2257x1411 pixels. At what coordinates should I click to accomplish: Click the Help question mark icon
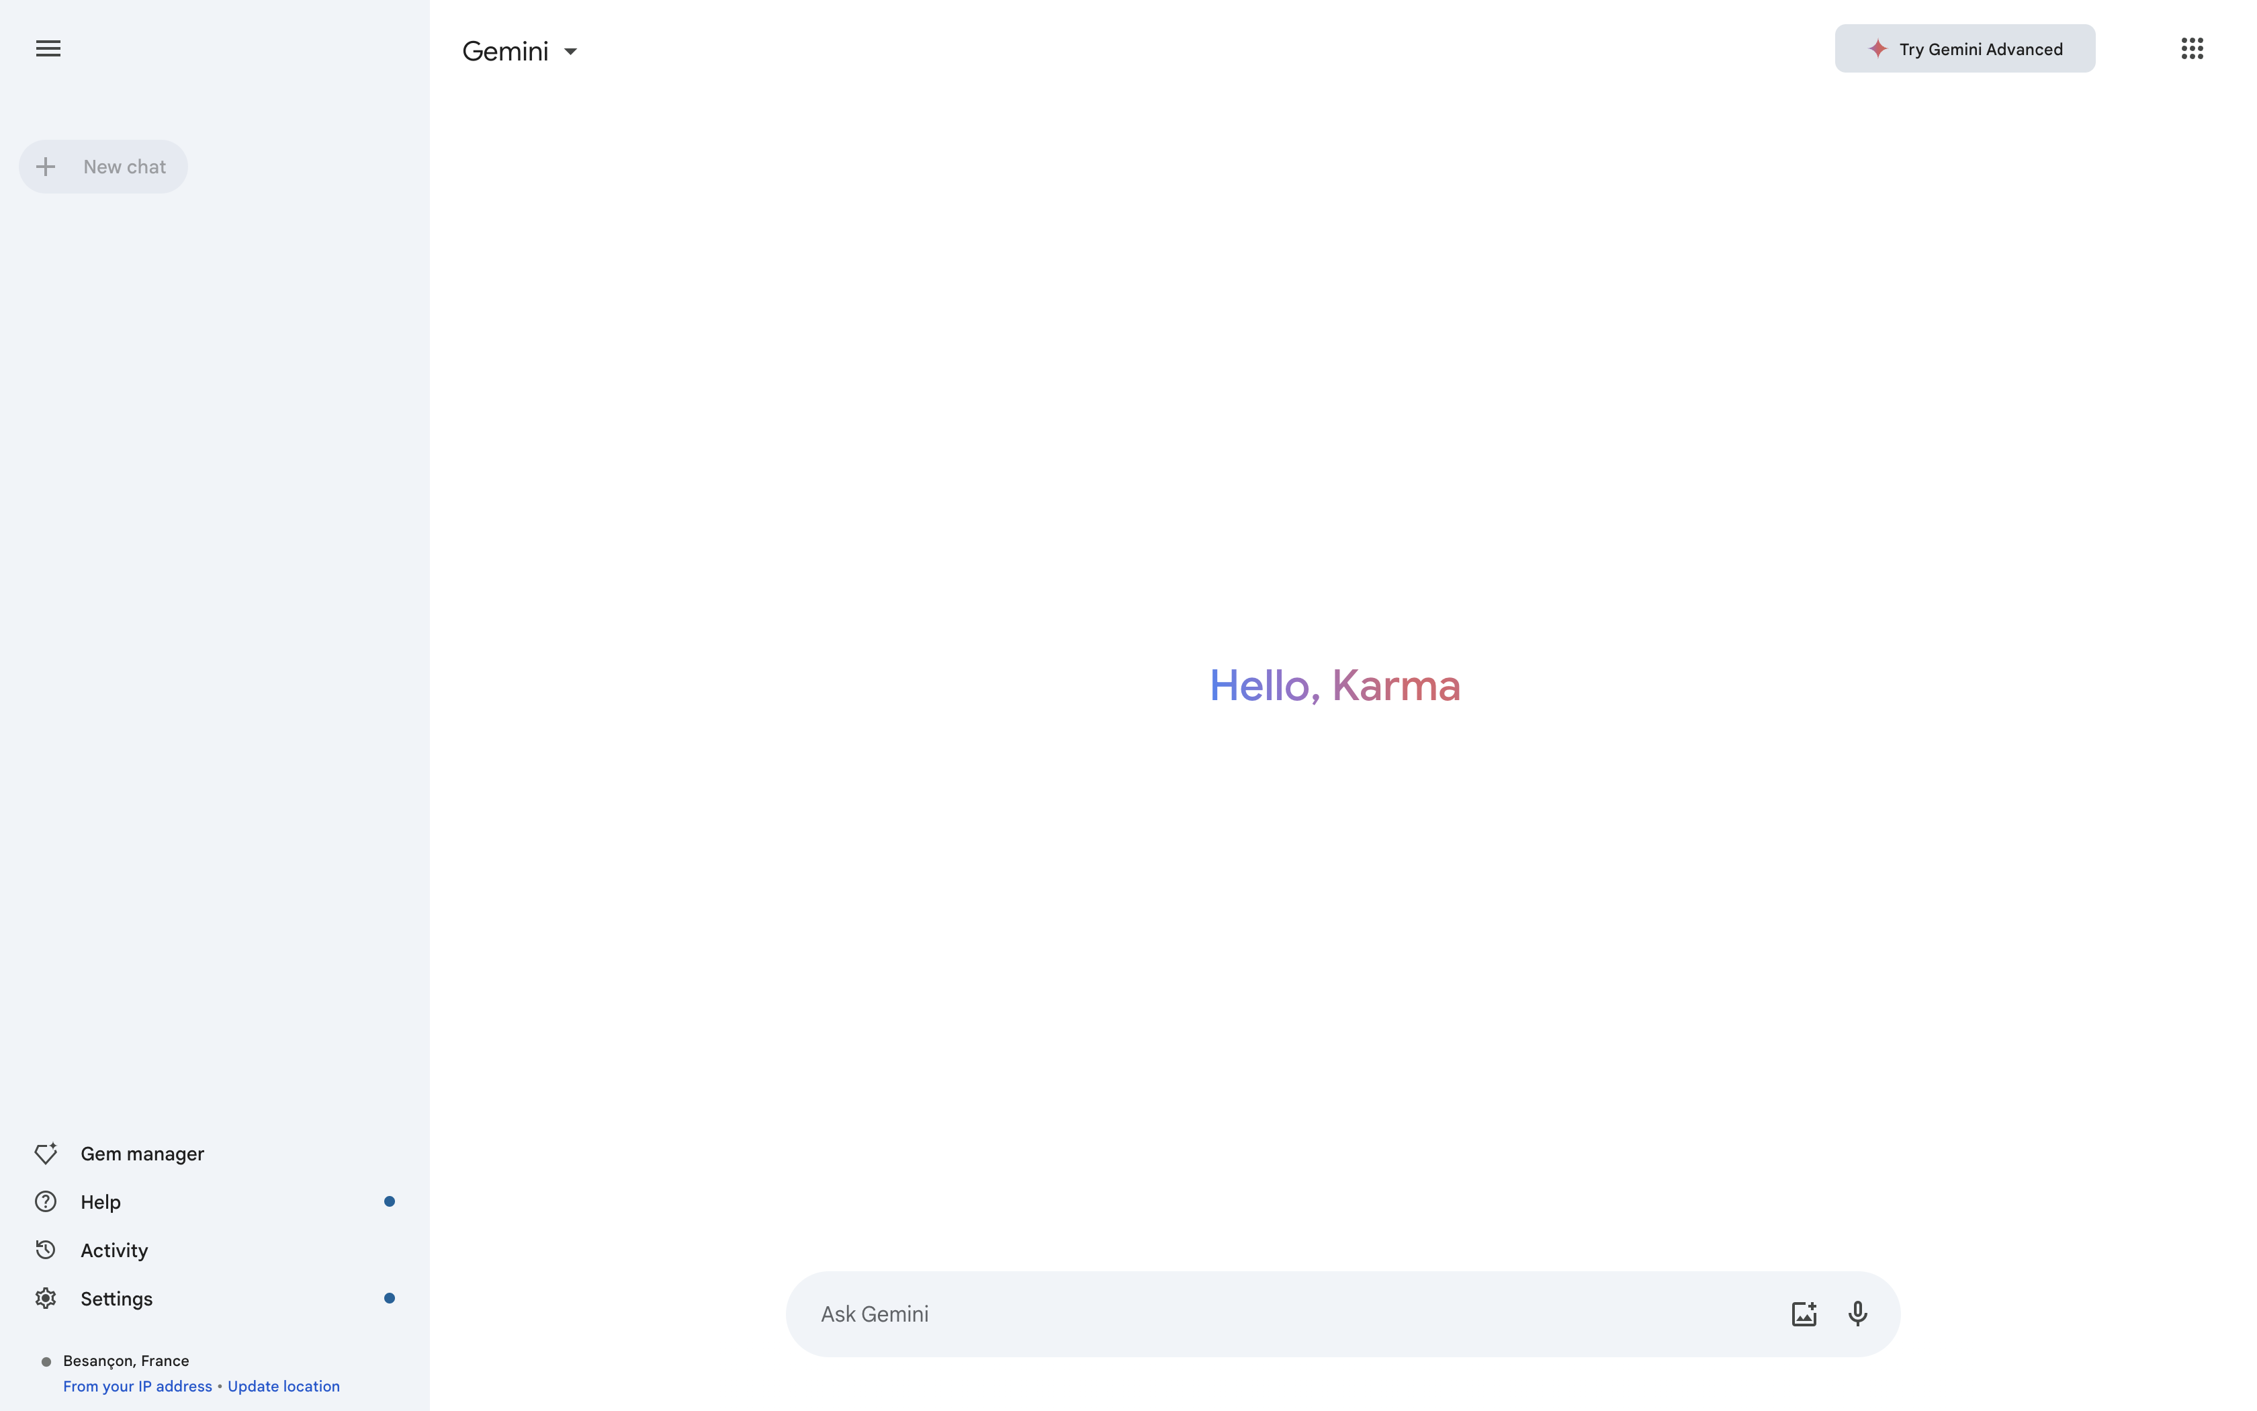46,1202
